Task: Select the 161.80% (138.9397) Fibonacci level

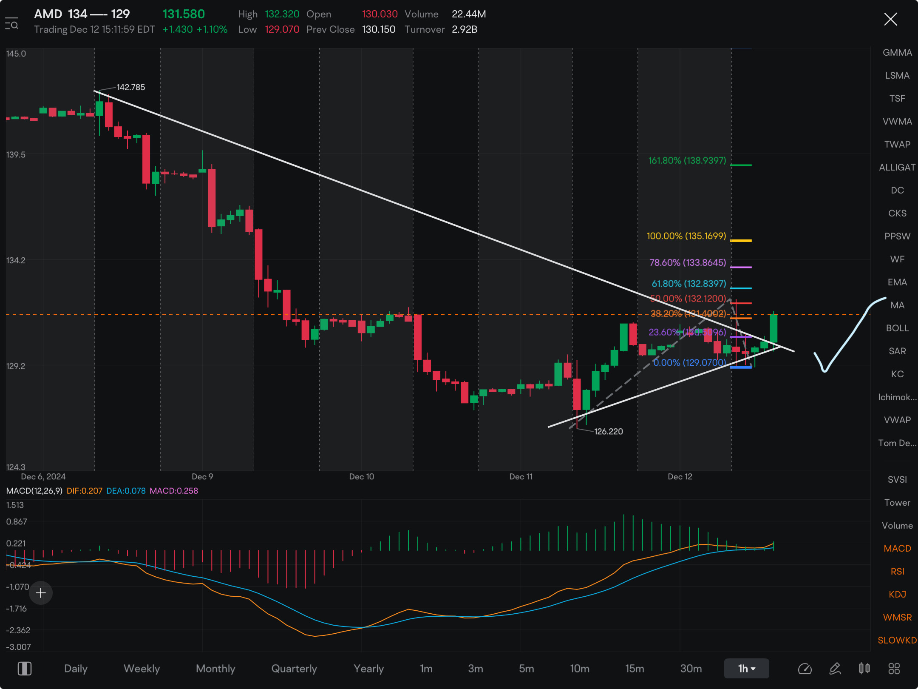Action: click(x=687, y=161)
